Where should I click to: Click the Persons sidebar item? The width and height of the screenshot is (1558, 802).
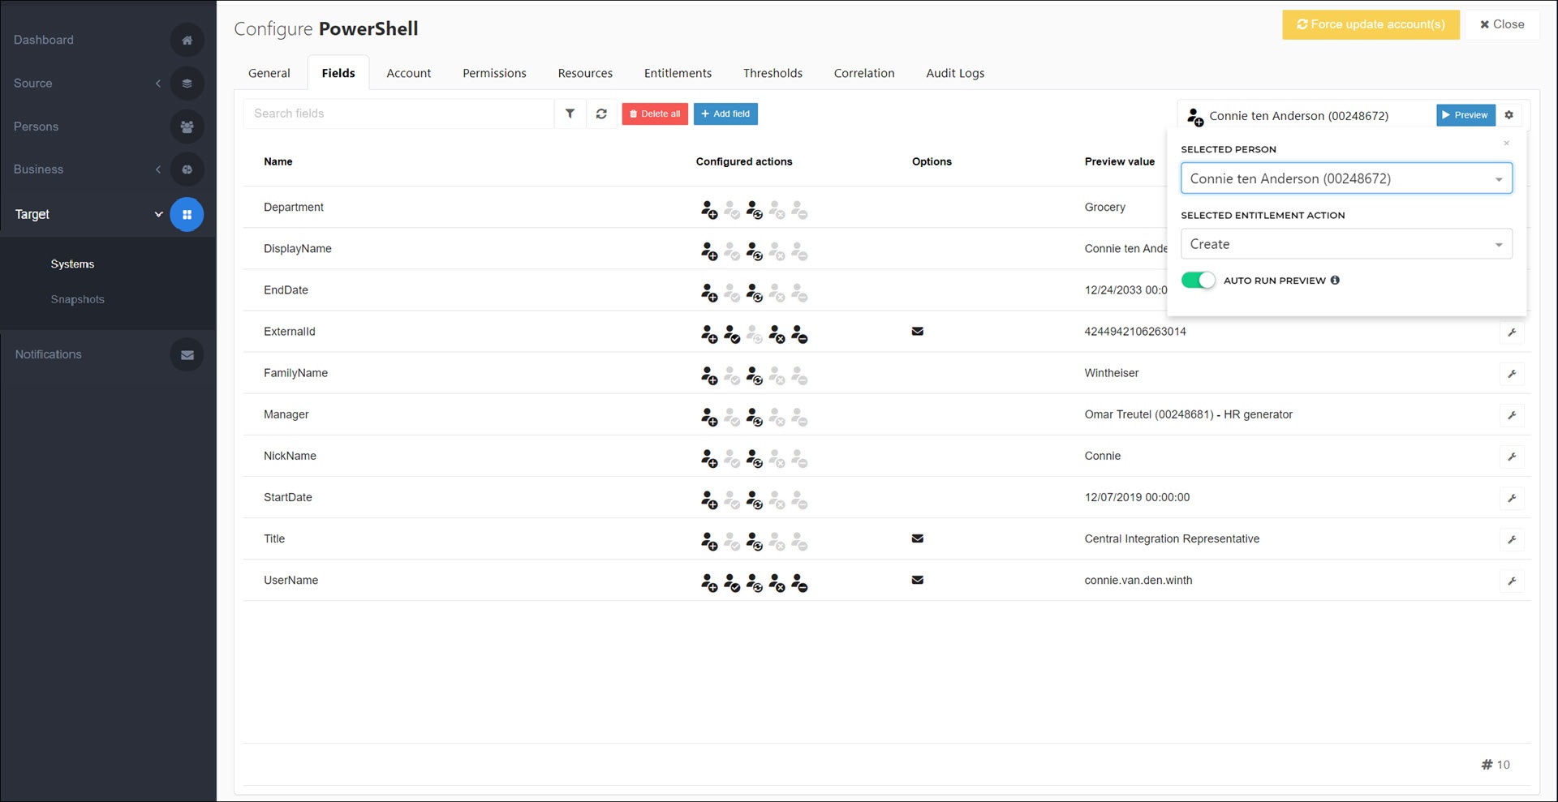click(x=36, y=127)
